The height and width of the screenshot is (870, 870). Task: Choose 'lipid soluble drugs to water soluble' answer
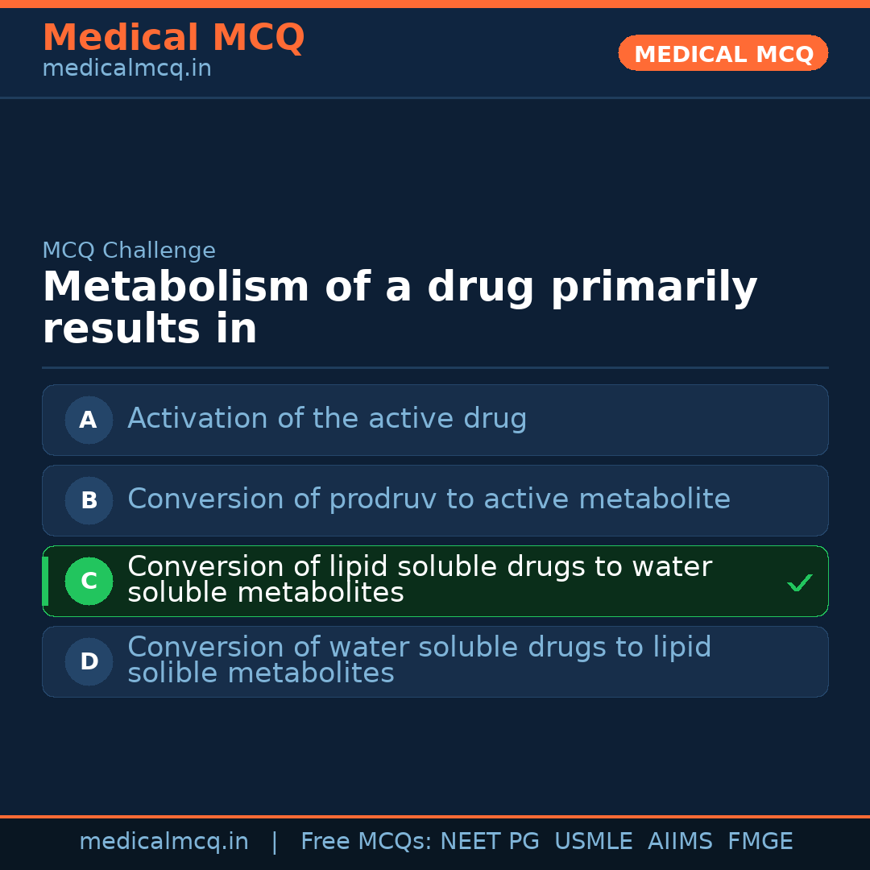419,580
